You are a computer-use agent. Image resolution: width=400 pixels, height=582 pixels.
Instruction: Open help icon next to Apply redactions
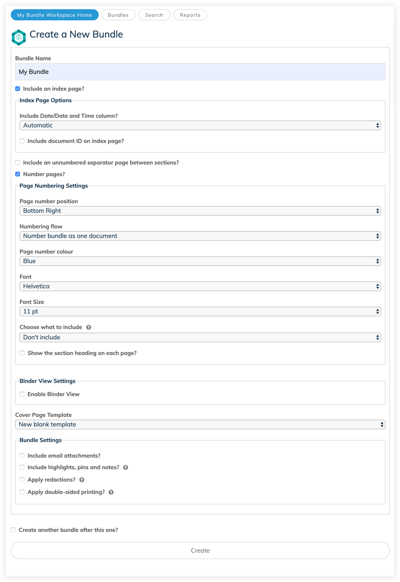point(82,480)
